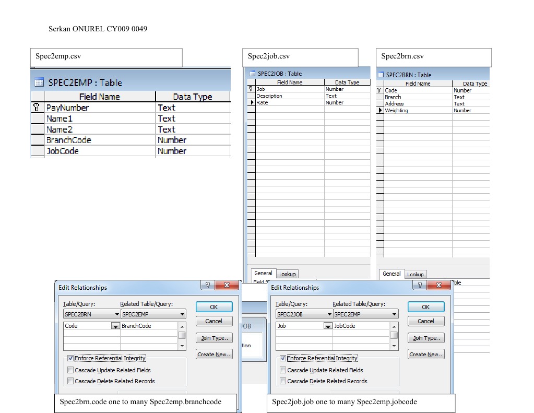The height and width of the screenshot is (413, 534).
Task: Click the SPEC2JOB table window icon
Action: coord(252,74)
